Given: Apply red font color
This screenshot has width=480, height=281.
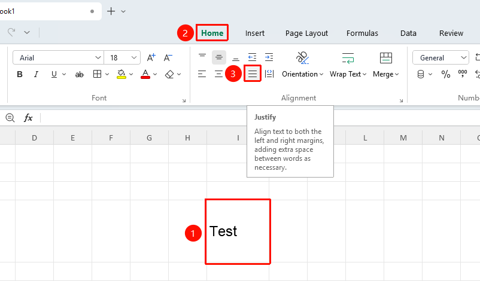Looking at the screenshot, I should click(145, 74).
